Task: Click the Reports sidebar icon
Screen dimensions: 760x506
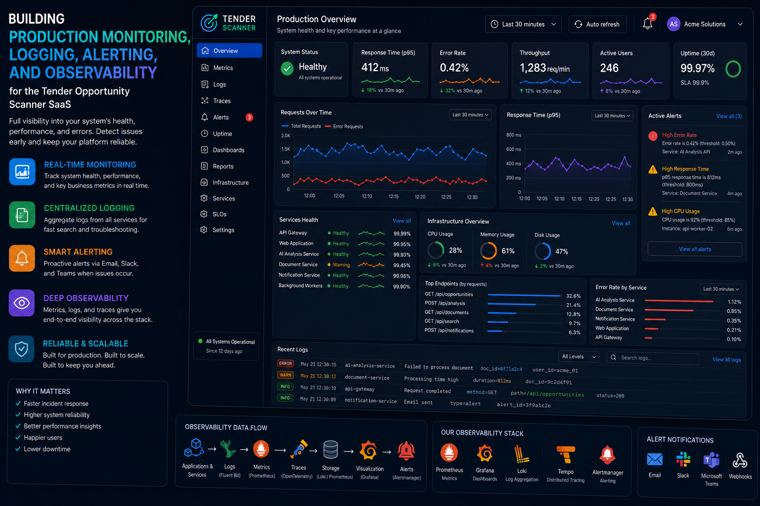Action: coord(204,166)
